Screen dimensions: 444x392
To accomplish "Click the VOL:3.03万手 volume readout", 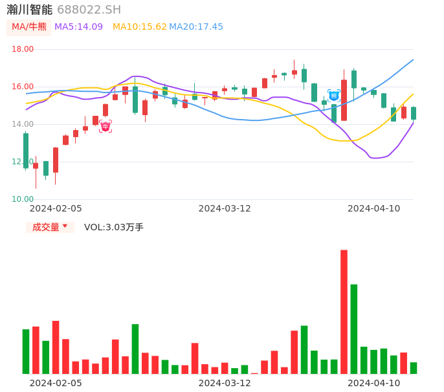I will tap(114, 227).
